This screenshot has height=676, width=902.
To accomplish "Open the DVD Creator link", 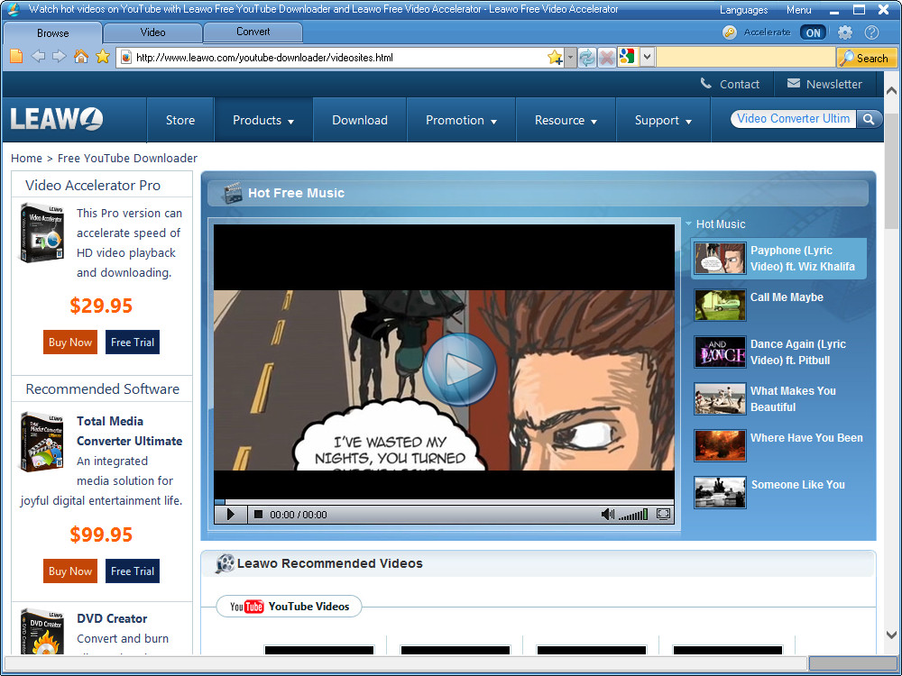I will tap(112, 618).
